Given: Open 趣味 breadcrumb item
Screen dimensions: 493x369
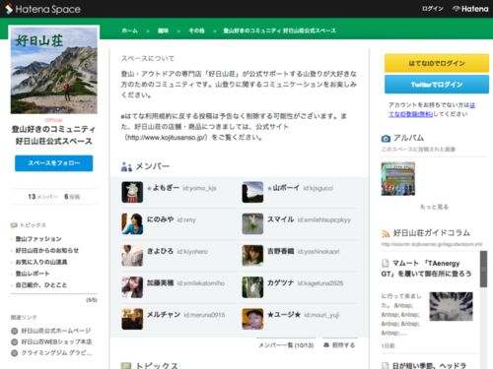Looking at the screenshot, I should coord(163,31).
